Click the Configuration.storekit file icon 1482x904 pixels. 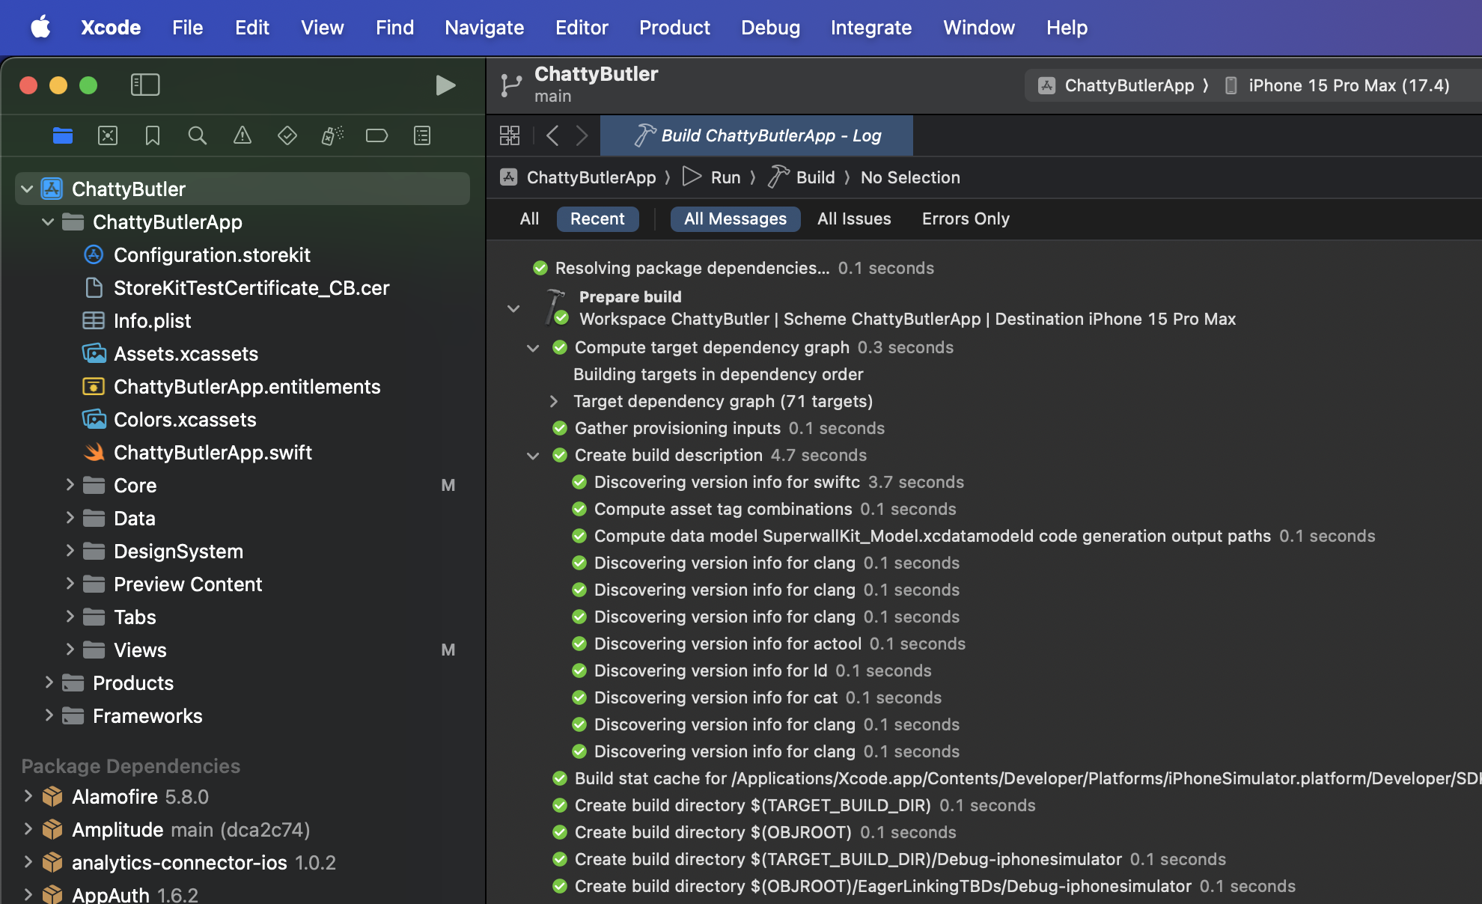tap(94, 255)
